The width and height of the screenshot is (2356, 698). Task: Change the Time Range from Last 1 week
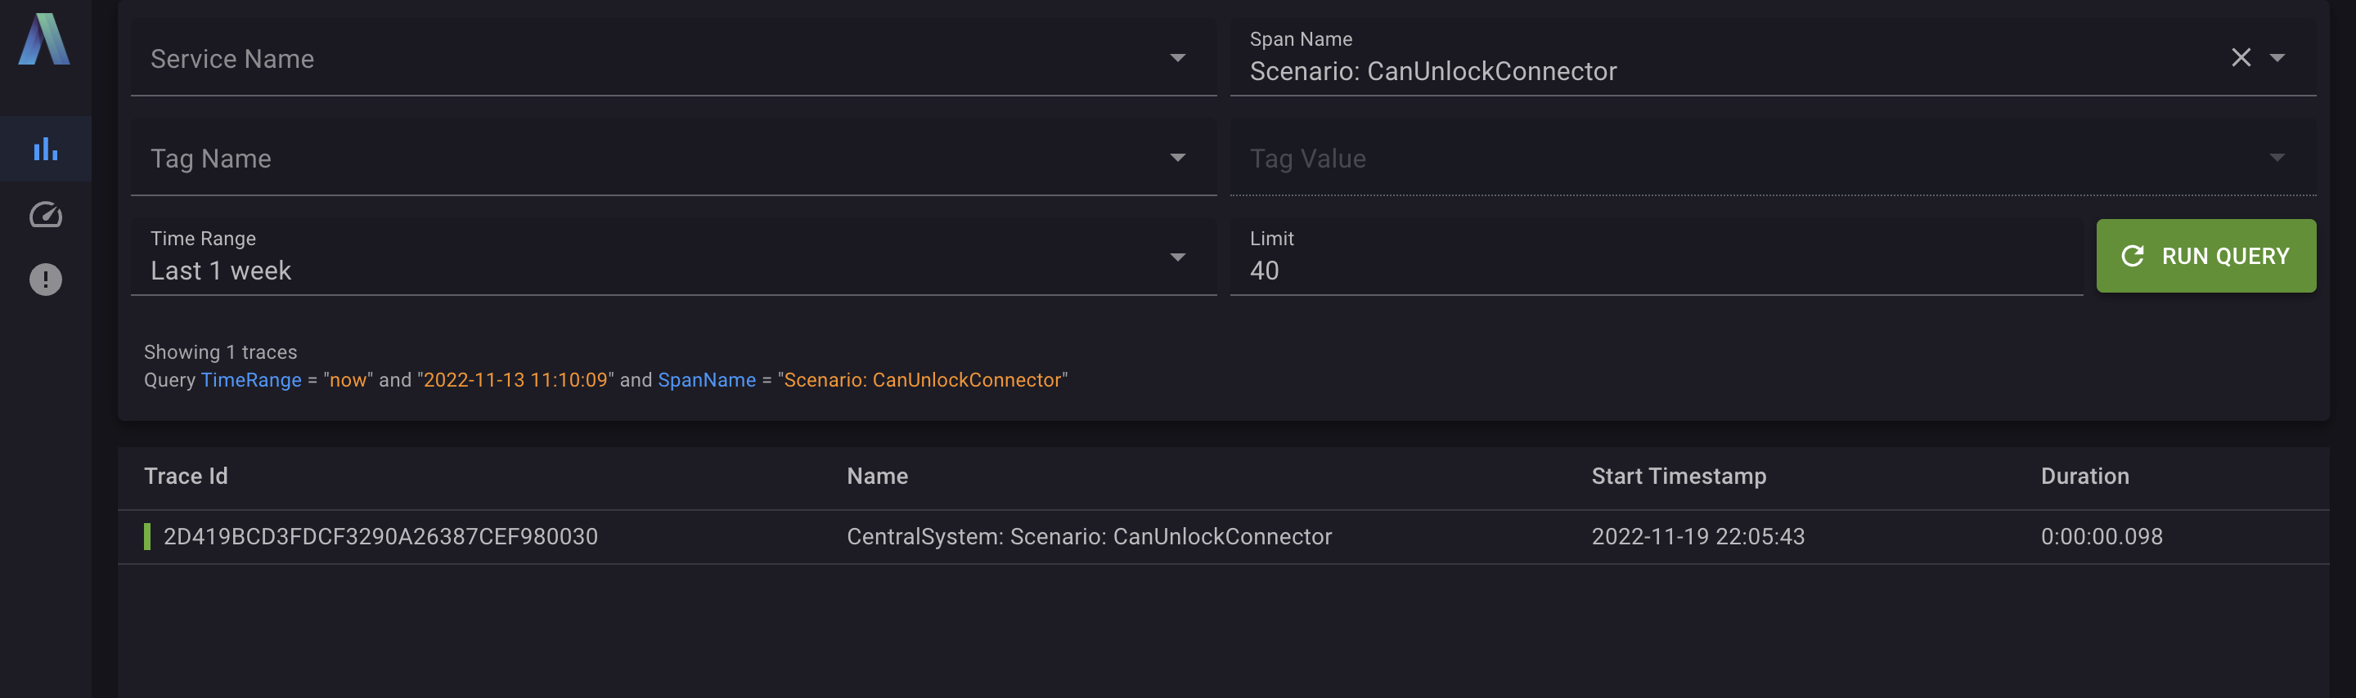672,258
